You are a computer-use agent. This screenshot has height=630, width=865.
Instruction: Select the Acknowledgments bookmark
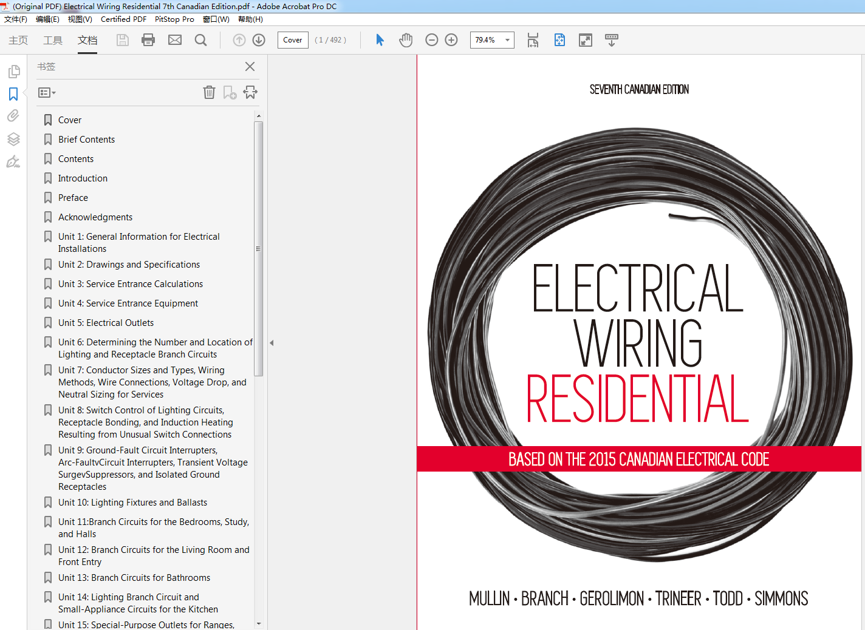pyautogui.click(x=95, y=217)
